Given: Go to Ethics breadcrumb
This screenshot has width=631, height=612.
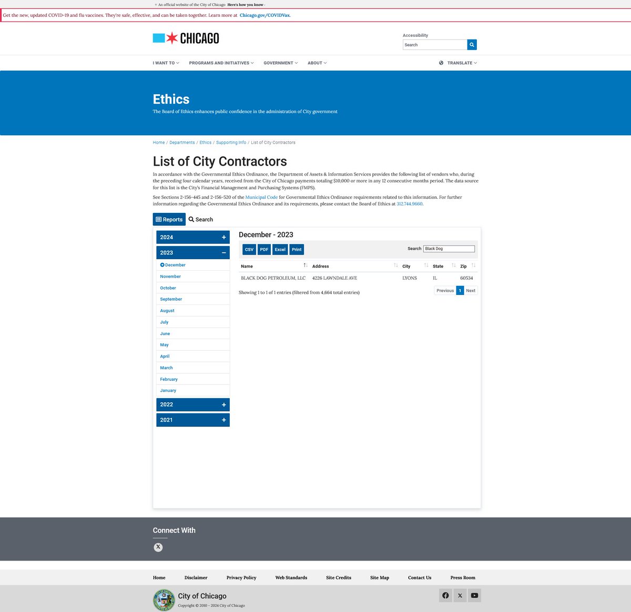Looking at the screenshot, I should (206, 142).
